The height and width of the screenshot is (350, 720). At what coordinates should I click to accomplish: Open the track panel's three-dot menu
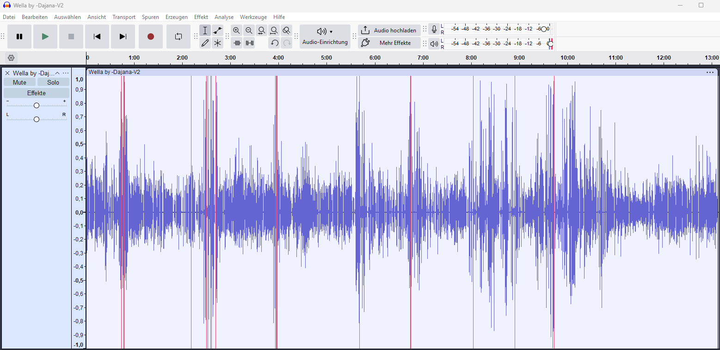pos(66,73)
